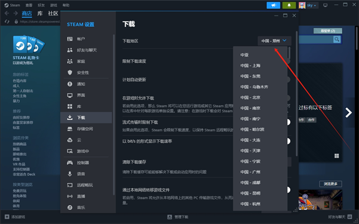
Task: Toggle 以 bit/s 的形式显示下载速率 switch
Action: (288, 141)
